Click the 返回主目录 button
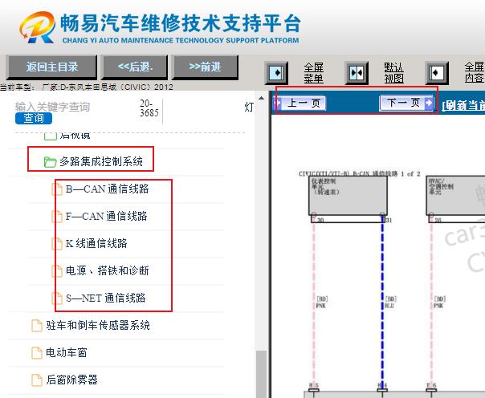Screen dimensions: 485x398 (x=51, y=67)
